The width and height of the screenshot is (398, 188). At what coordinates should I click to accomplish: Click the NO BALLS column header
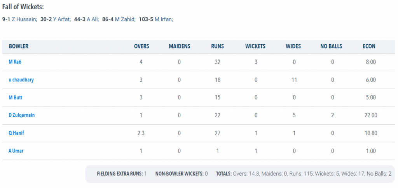[331, 47]
